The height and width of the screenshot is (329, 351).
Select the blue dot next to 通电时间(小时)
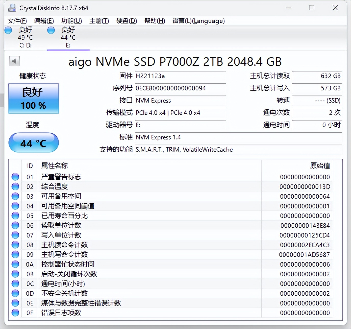pos(15,284)
